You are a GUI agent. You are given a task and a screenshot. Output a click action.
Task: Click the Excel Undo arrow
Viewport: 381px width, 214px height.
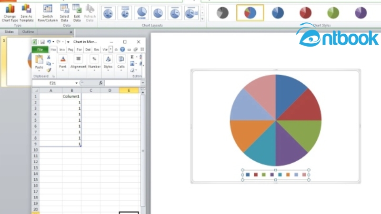(x=49, y=42)
